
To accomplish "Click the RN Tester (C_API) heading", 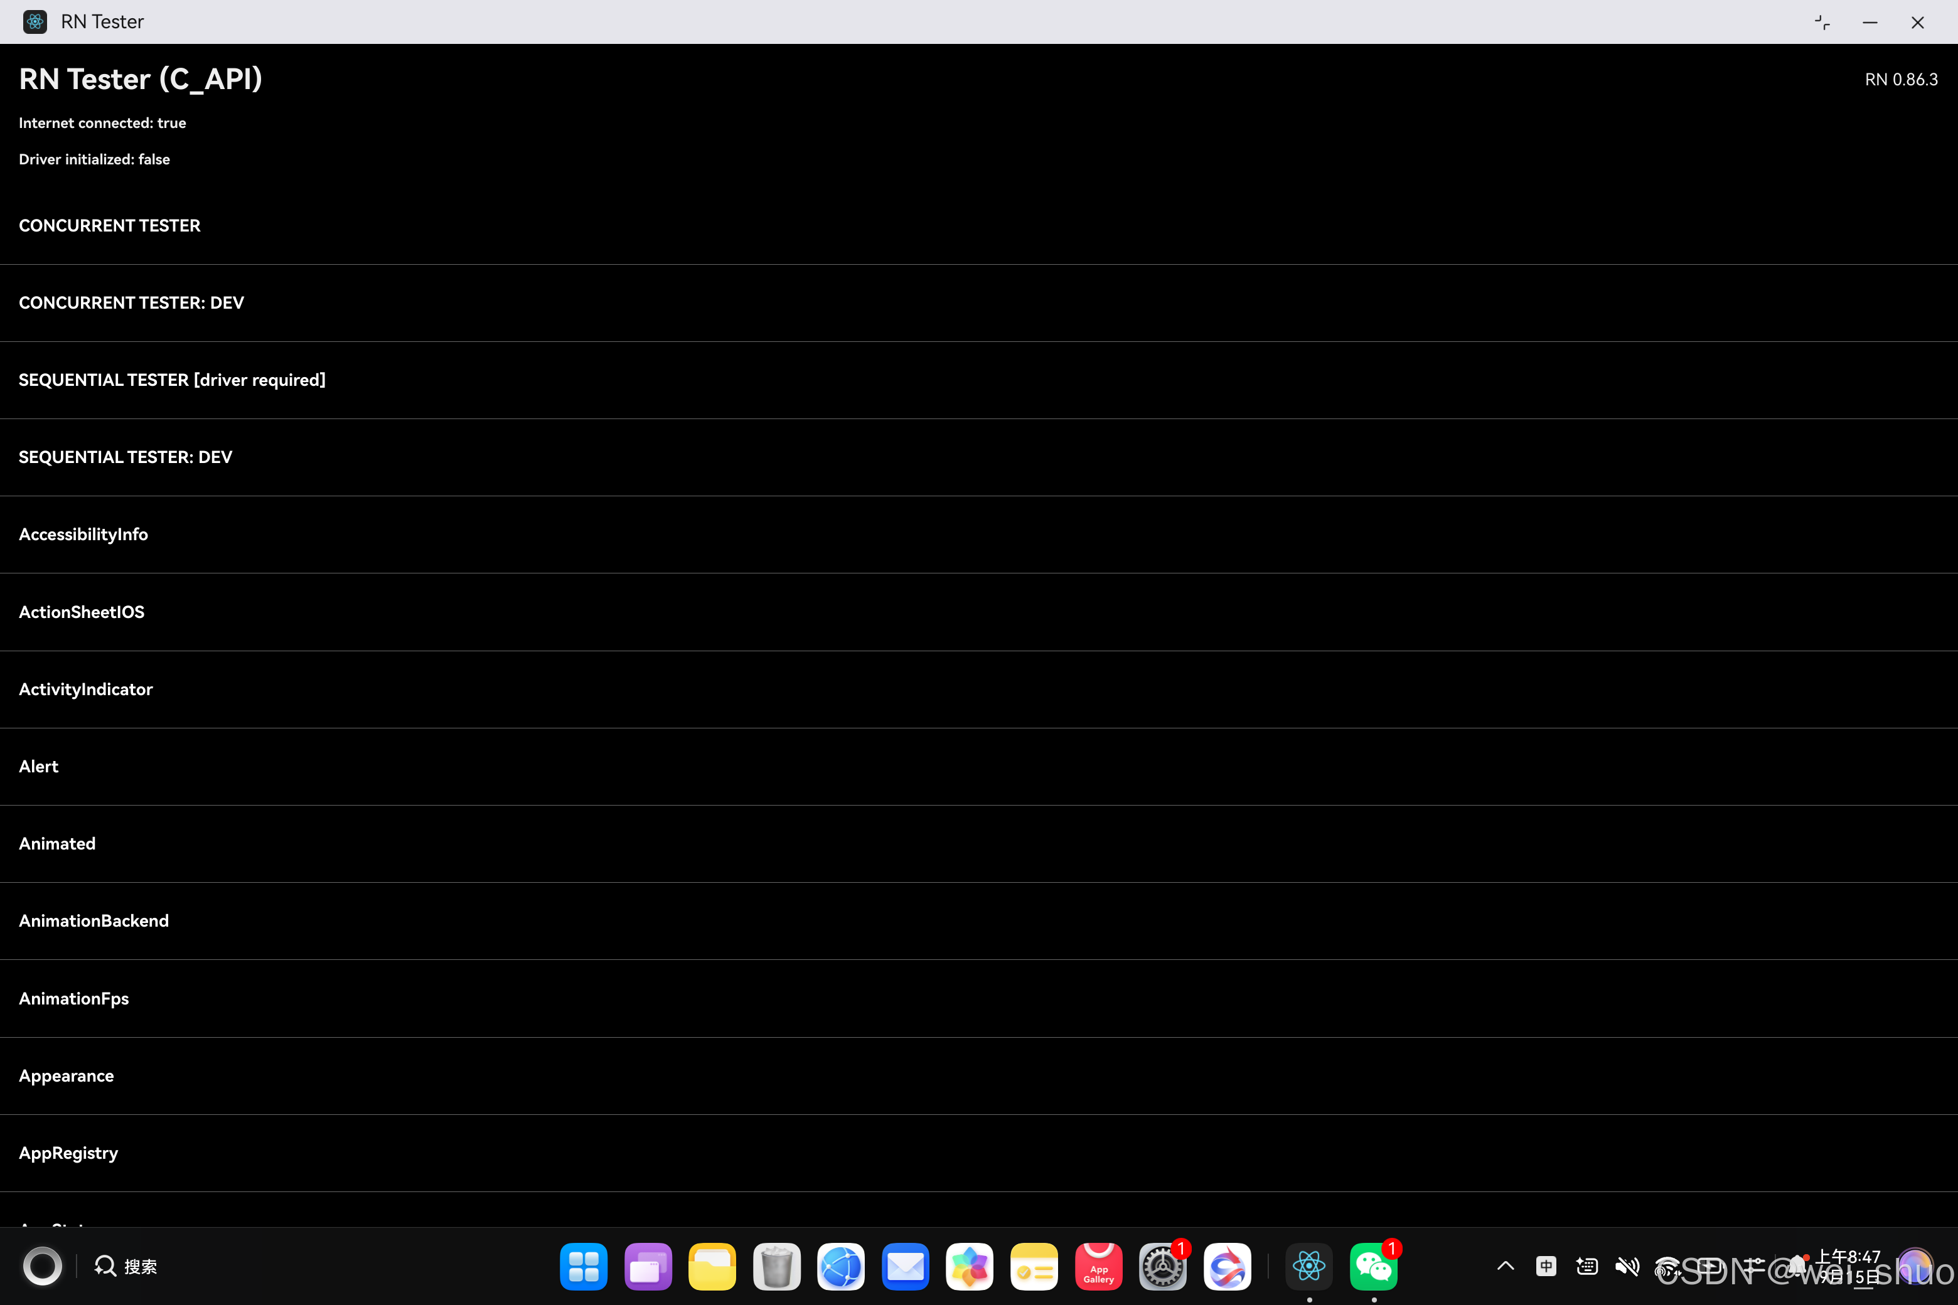I will [x=141, y=79].
